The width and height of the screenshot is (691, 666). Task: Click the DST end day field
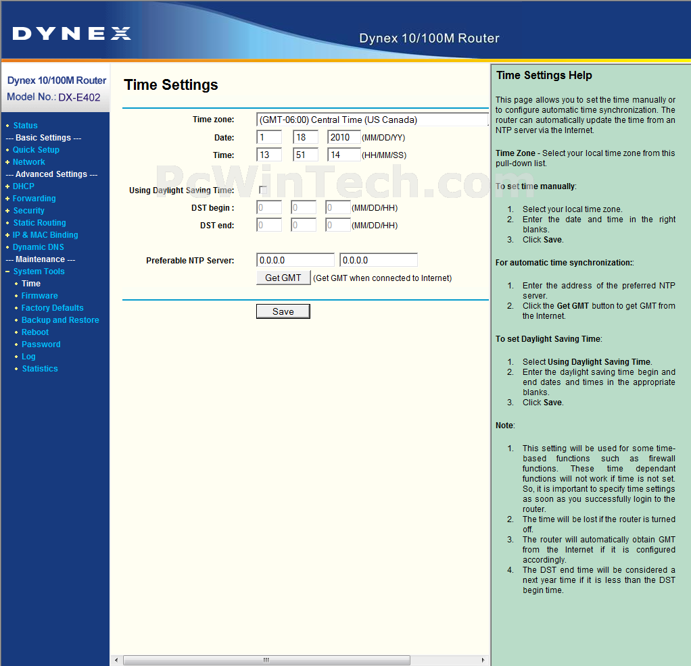pyautogui.click(x=303, y=225)
